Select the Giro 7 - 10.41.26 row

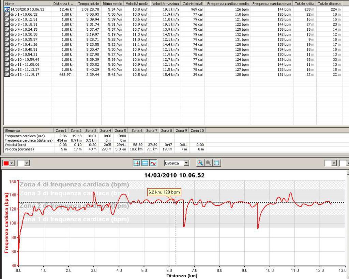24,44
